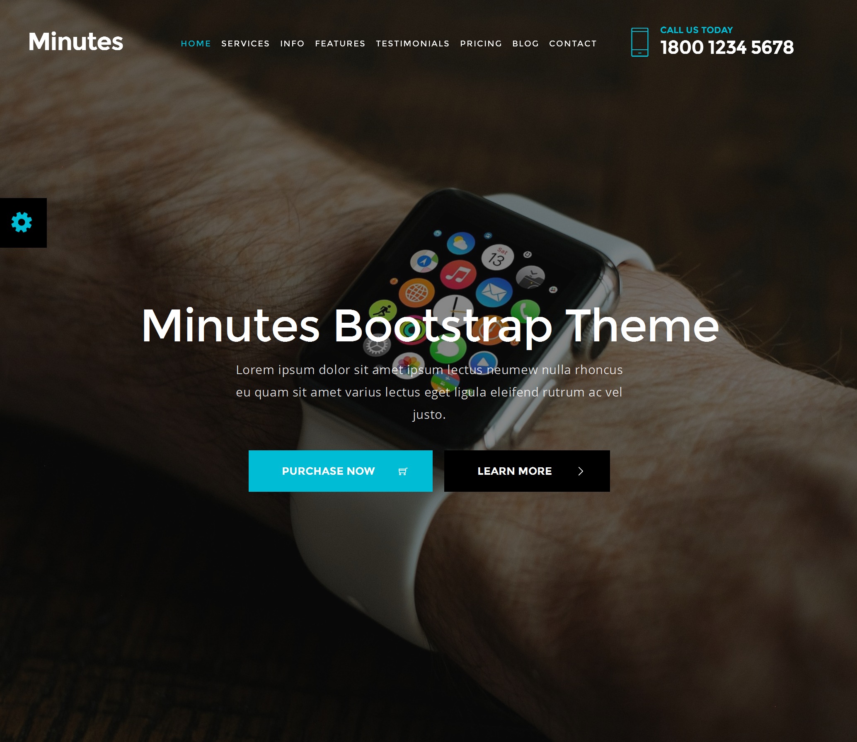857x742 pixels.
Task: Select the BLOG menu item
Action: point(525,43)
